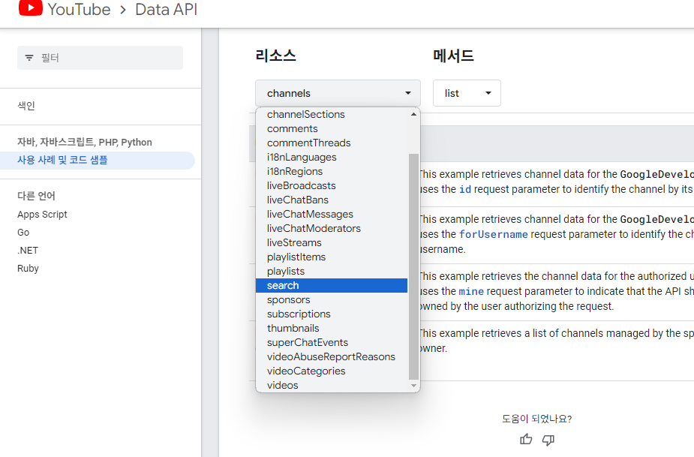Click the forUsername parameter link
This screenshot has height=457, width=694.
coord(494,234)
